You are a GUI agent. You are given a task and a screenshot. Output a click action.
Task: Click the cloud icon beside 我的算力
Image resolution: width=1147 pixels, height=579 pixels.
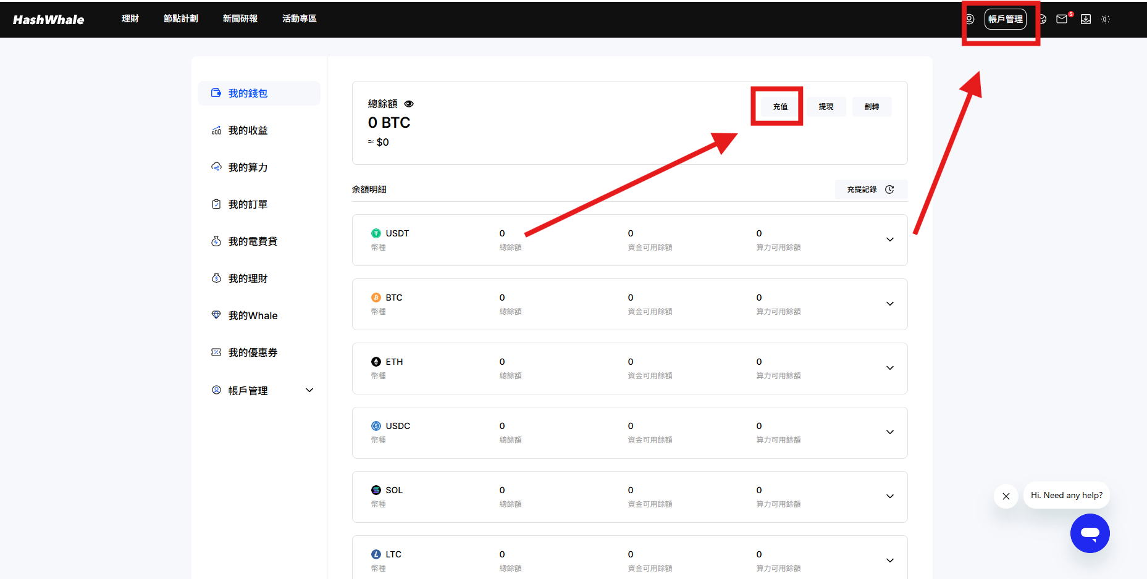coord(216,167)
